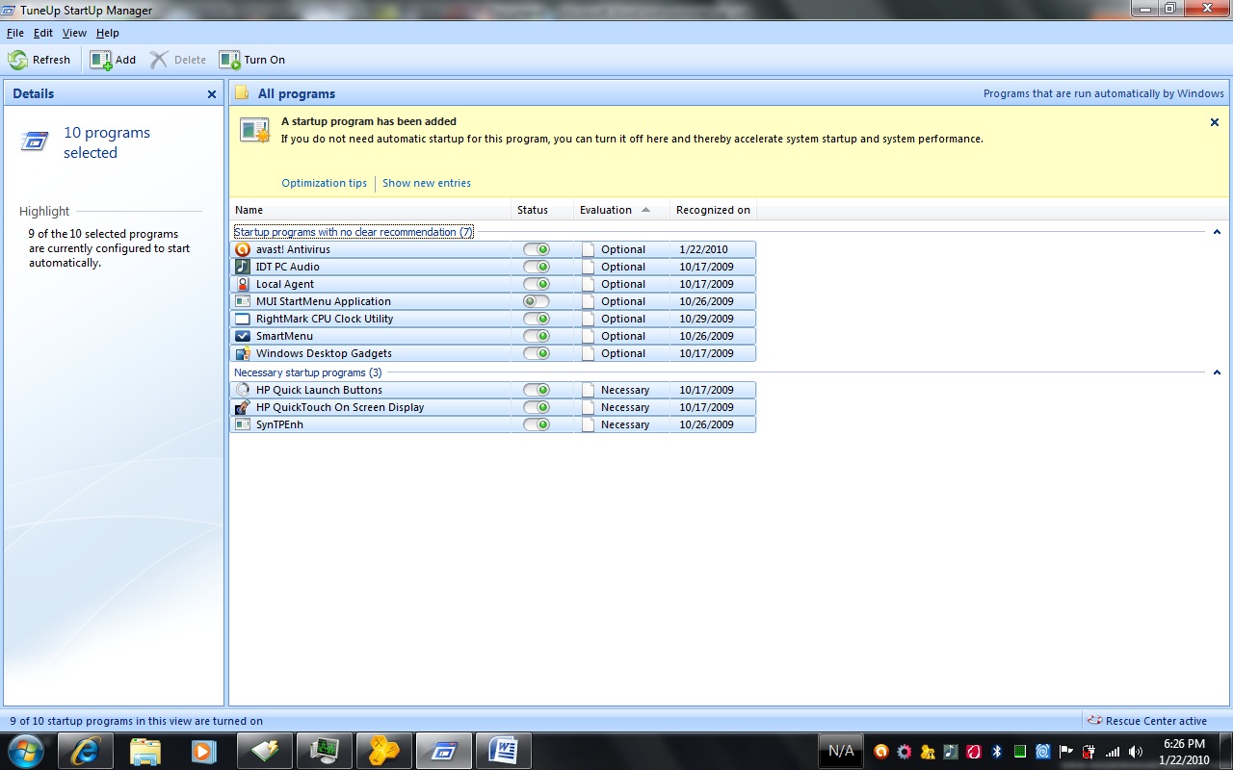Viewport: 1233px width, 770px height.
Task: Open the Help menu
Action: coord(108,33)
